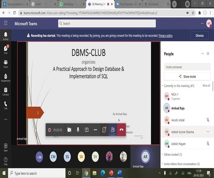Select the CM participant avatar

coord(53,157)
